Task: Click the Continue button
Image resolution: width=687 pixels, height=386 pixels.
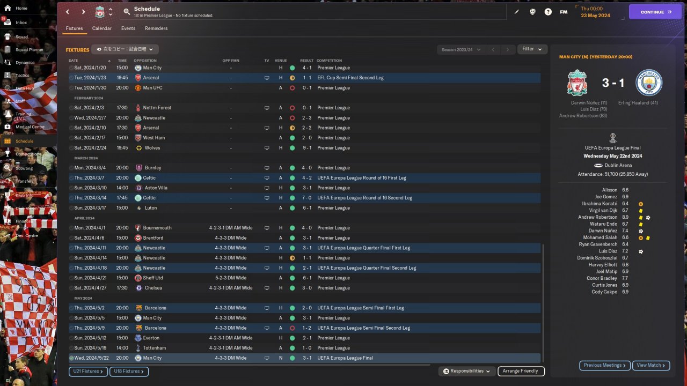Action: [x=655, y=12]
